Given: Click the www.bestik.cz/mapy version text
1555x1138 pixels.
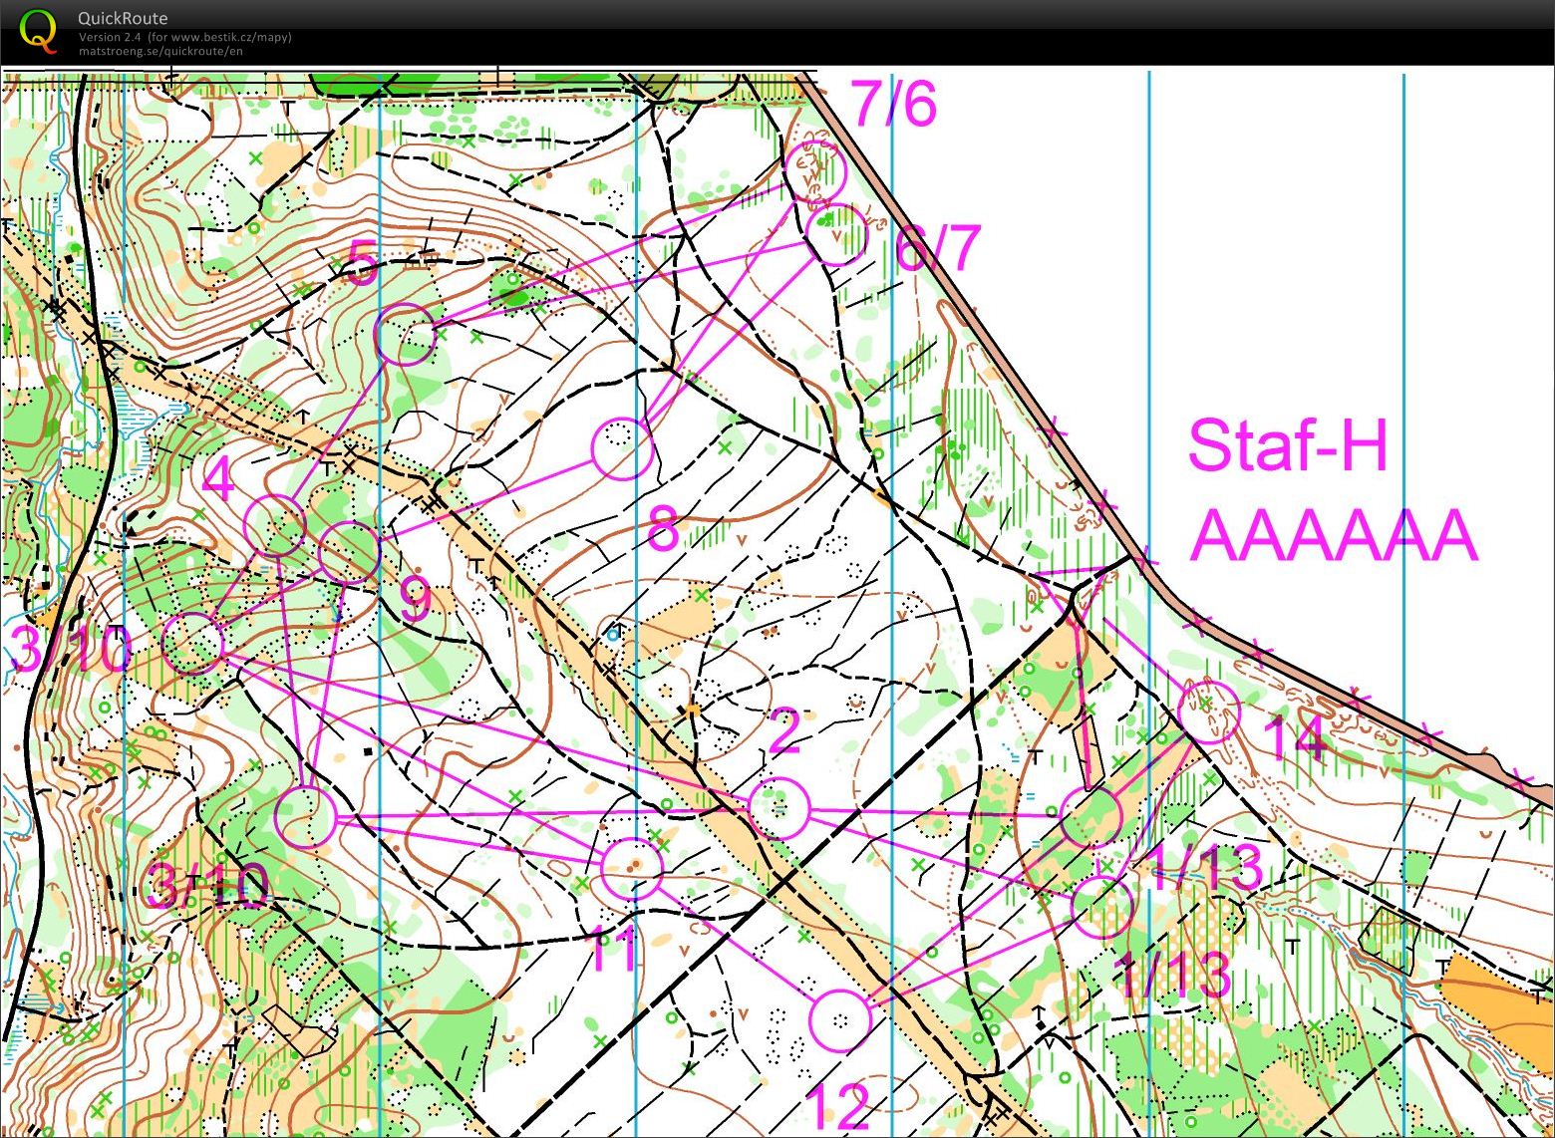Looking at the screenshot, I should tap(185, 37).
